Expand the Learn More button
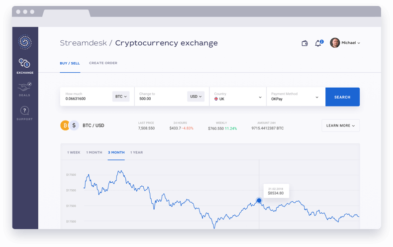This screenshot has width=393, height=247. tap(341, 125)
